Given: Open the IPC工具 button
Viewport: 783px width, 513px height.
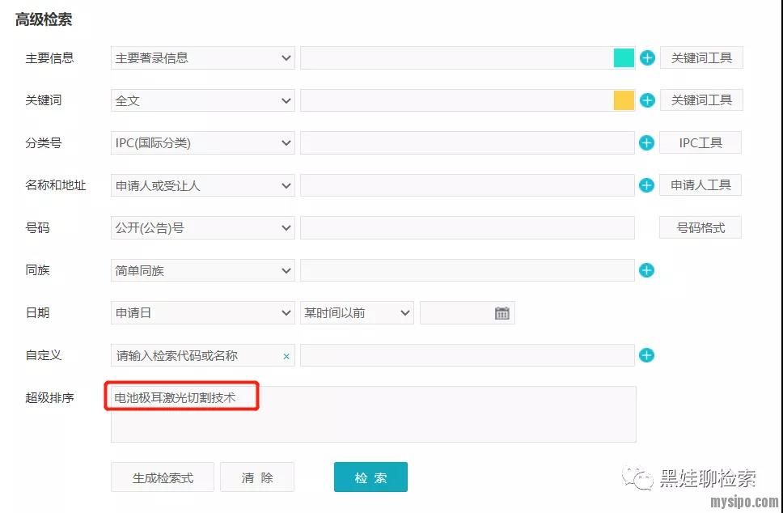Looking at the screenshot, I should [x=700, y=143].
